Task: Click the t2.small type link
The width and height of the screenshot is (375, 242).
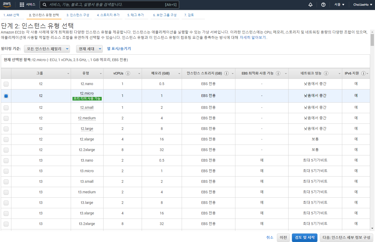Action: [x=87, y=107]
